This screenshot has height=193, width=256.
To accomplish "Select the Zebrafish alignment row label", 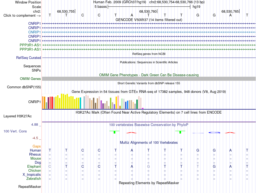I will (x=34, y=179).
